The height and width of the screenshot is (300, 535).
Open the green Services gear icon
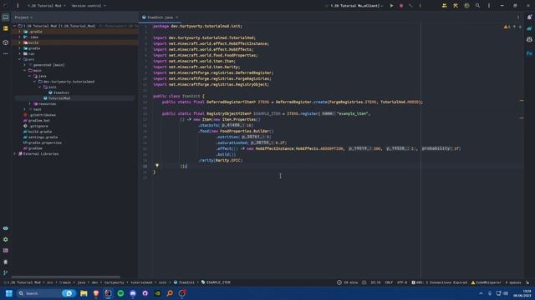(x=6, y=239)
